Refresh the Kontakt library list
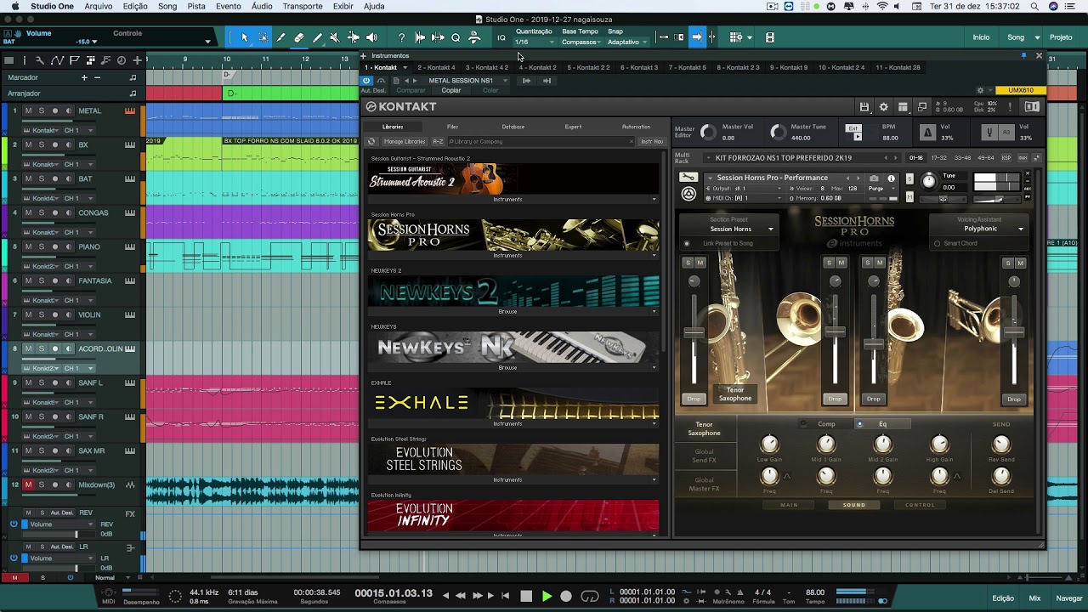The image size is (1088, 612). tap(371, 141)
